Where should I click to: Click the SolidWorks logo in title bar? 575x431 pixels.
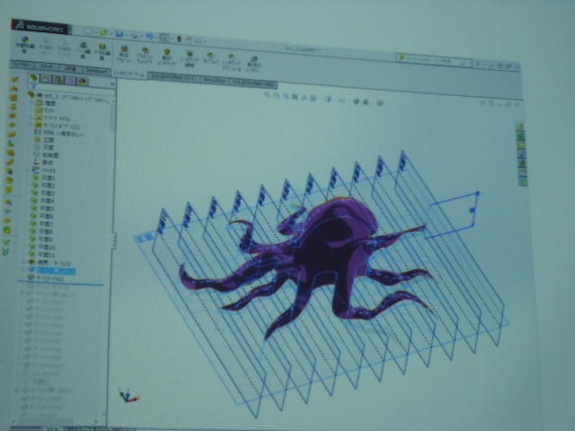point(40,27)
